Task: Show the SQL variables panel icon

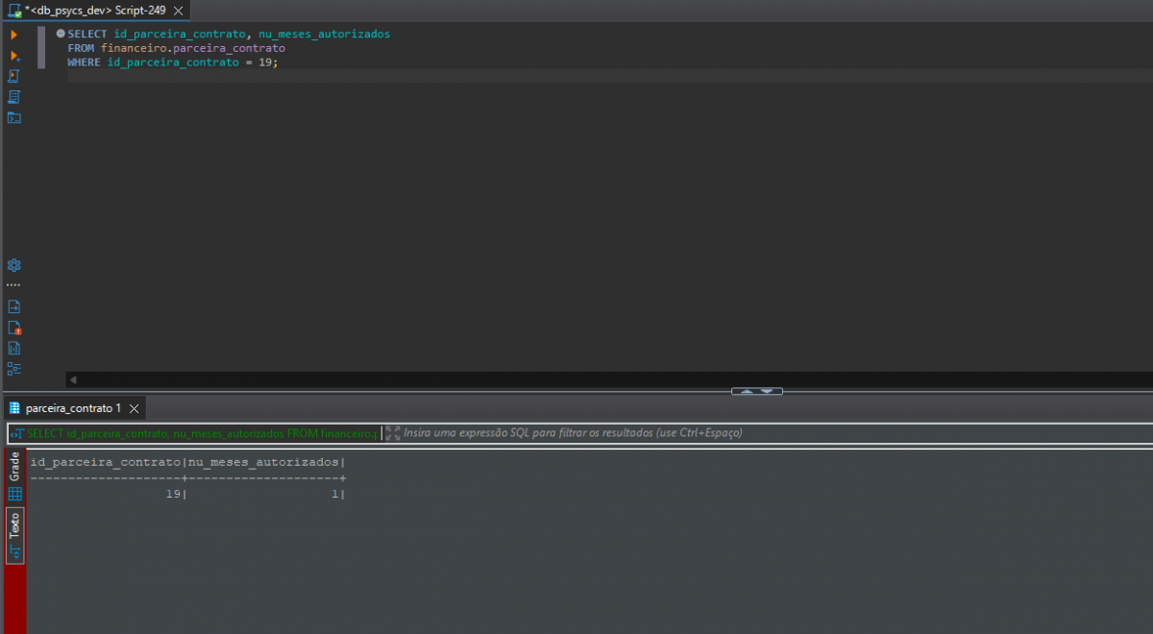Action: pos(13,348)
